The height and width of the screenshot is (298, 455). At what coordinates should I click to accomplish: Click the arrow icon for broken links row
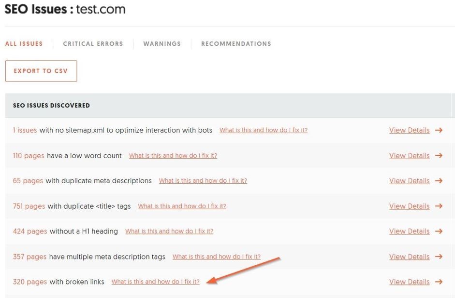pos(439,282)
